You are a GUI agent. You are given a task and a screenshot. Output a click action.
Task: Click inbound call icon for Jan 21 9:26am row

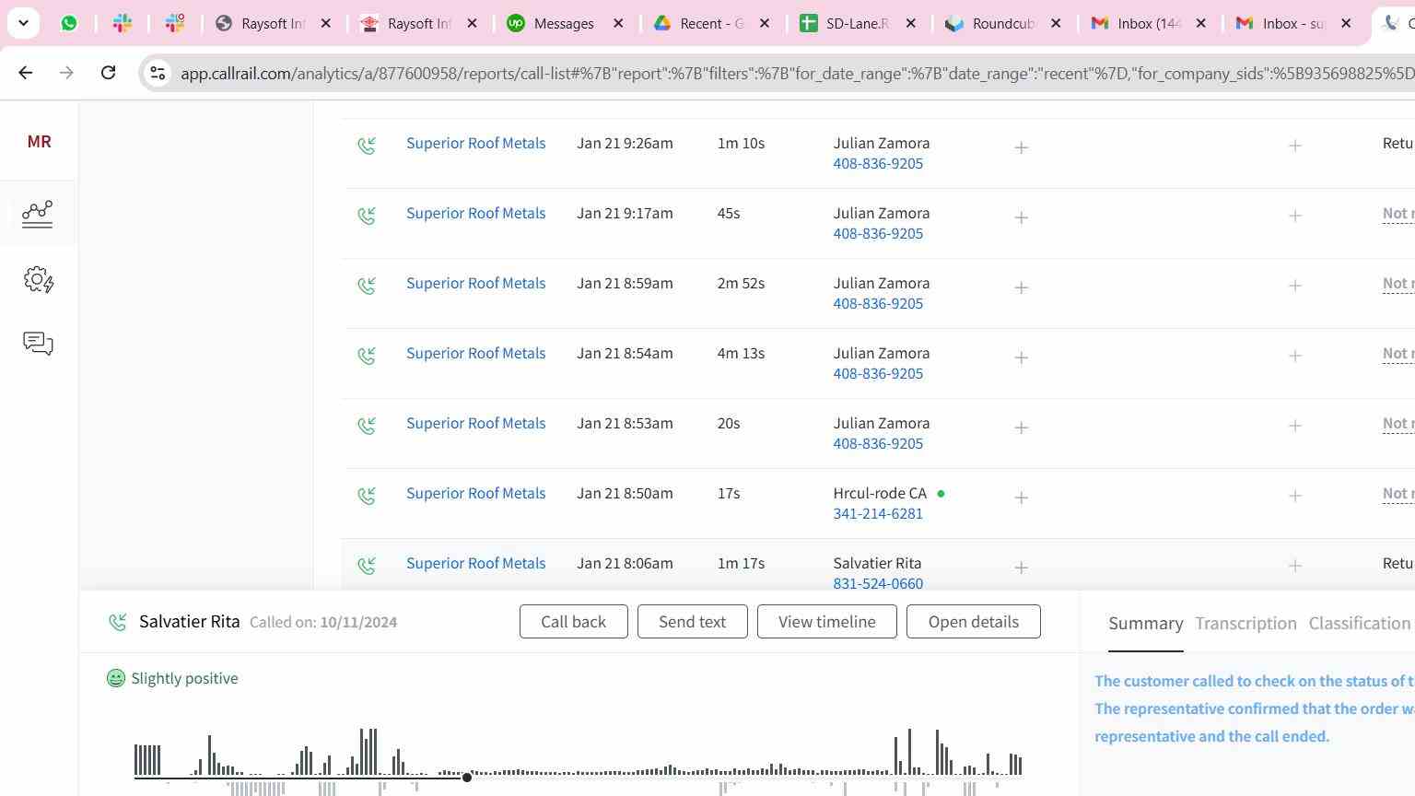(x=367, y=146)
